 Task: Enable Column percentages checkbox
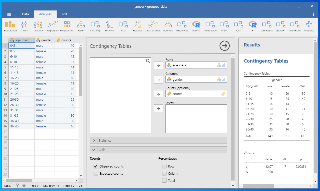(x=164, y=173)
